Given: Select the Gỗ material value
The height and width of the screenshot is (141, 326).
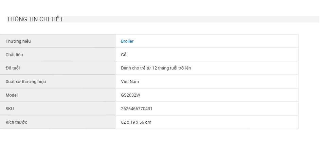Looking at the screenshot, I should 124,55.
